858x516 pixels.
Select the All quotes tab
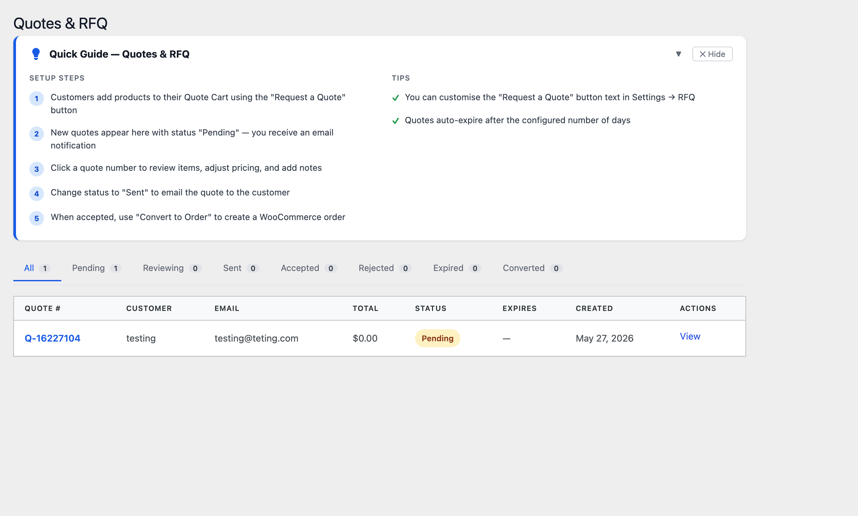tap(37, 268)
